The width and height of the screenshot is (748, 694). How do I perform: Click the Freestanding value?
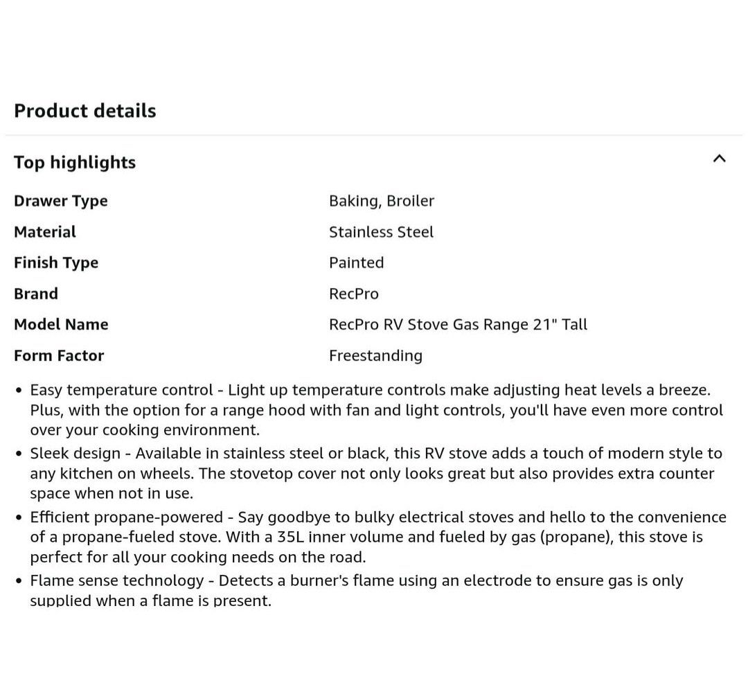(375, 355)
